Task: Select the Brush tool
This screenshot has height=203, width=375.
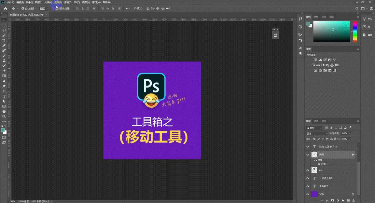Action: tap(4, 56)
